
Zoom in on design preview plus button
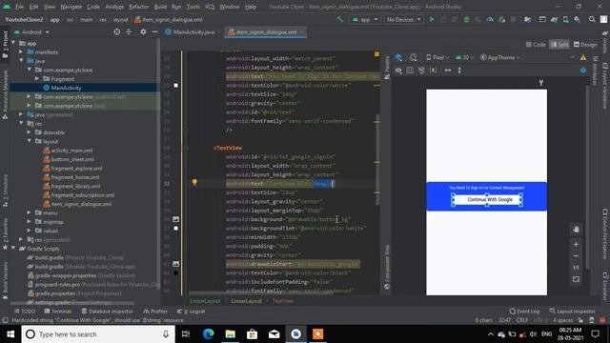pyautogui.click(x=576, y=244)
